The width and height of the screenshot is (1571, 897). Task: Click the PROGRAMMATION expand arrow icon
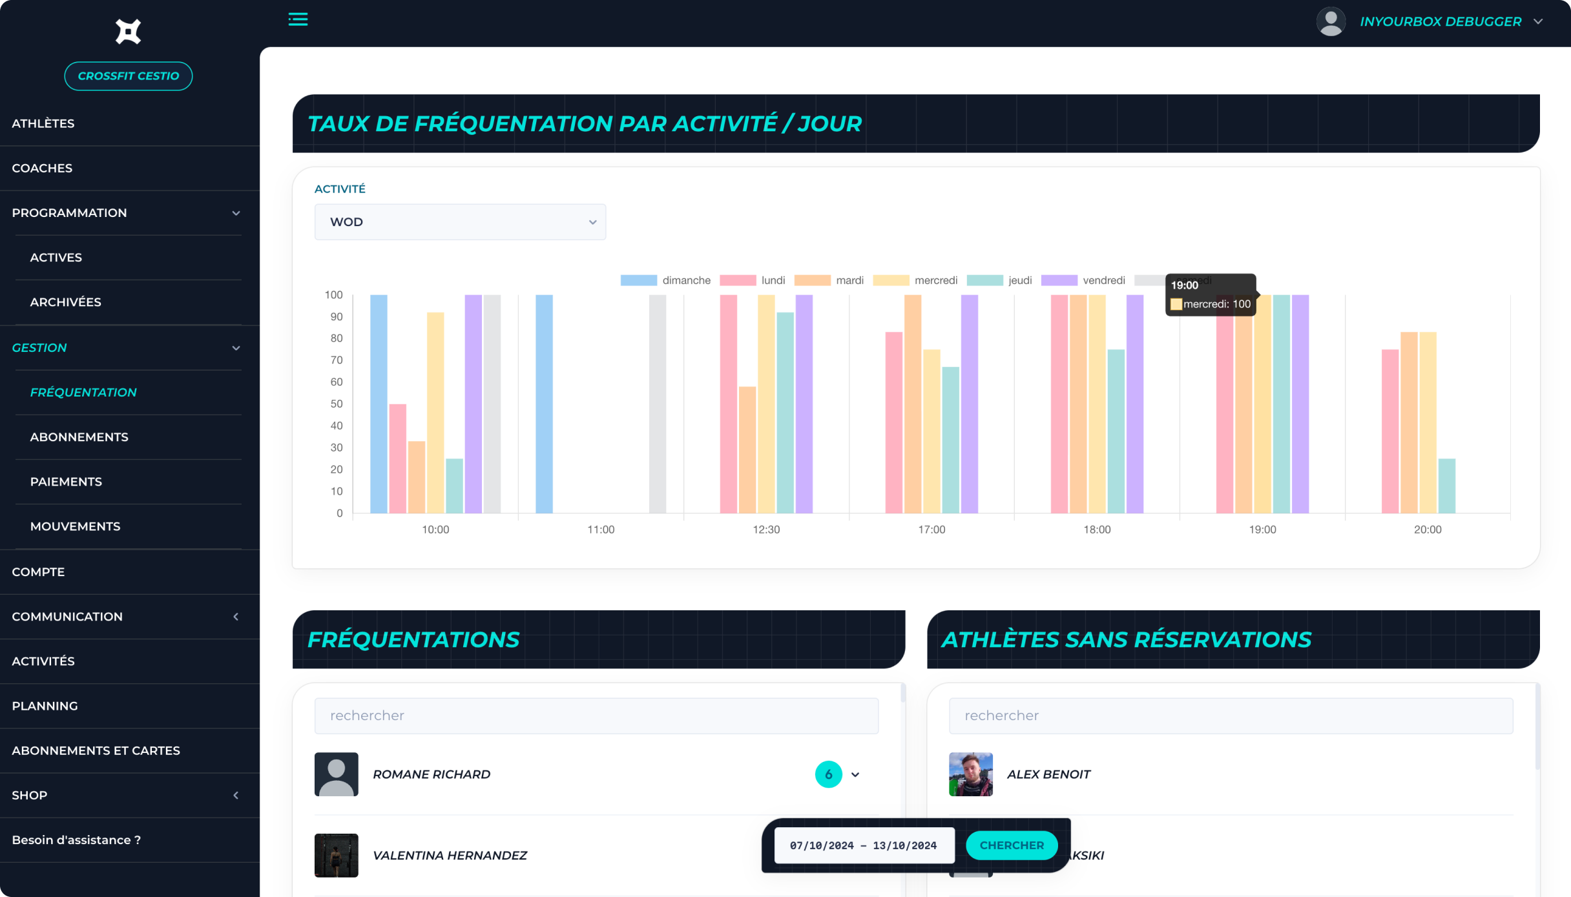(236, 212)
